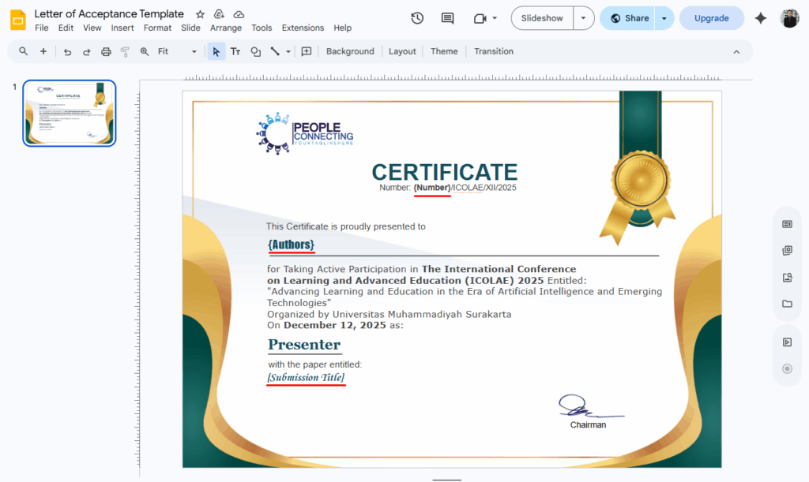Click the Upgrade button
The image size is (809, 482).
[711, 18]
